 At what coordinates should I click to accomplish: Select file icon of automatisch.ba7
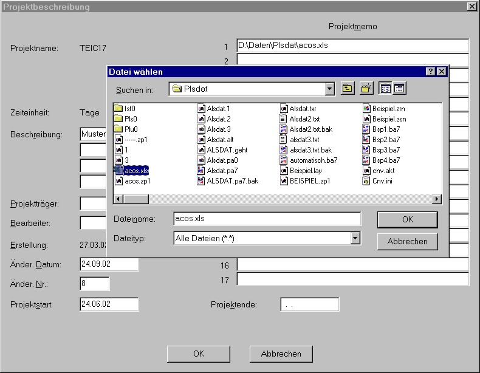point(284,160)
